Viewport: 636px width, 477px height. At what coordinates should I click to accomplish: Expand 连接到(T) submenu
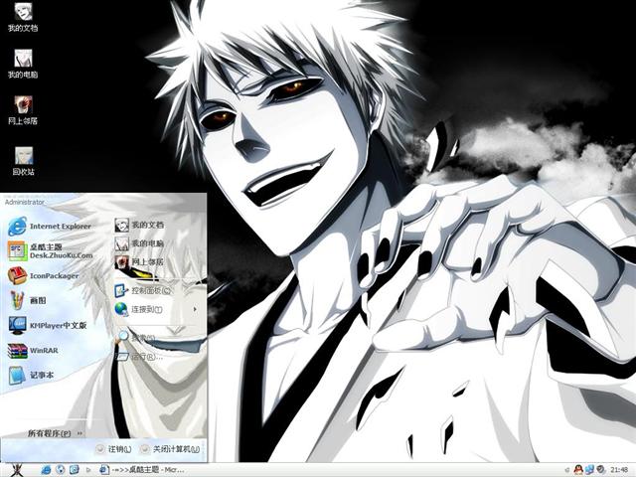(157, 309)
